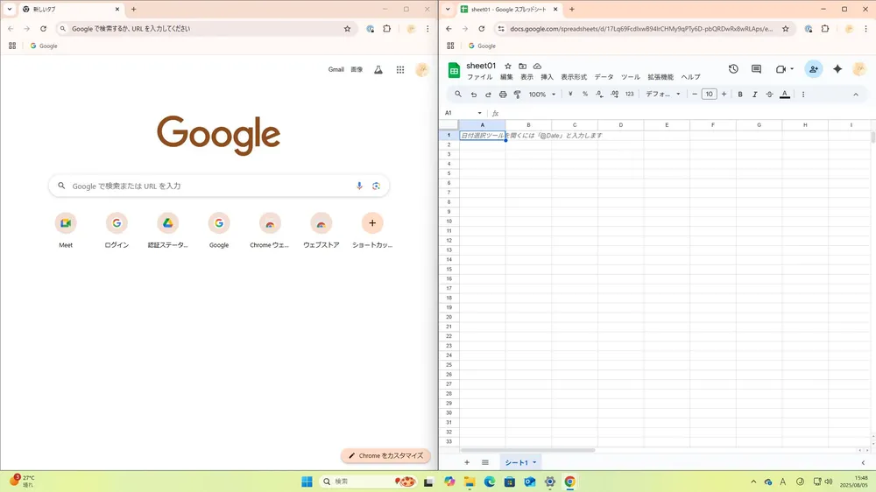Open the Meet shortcut on new tab

pos(66,230)
